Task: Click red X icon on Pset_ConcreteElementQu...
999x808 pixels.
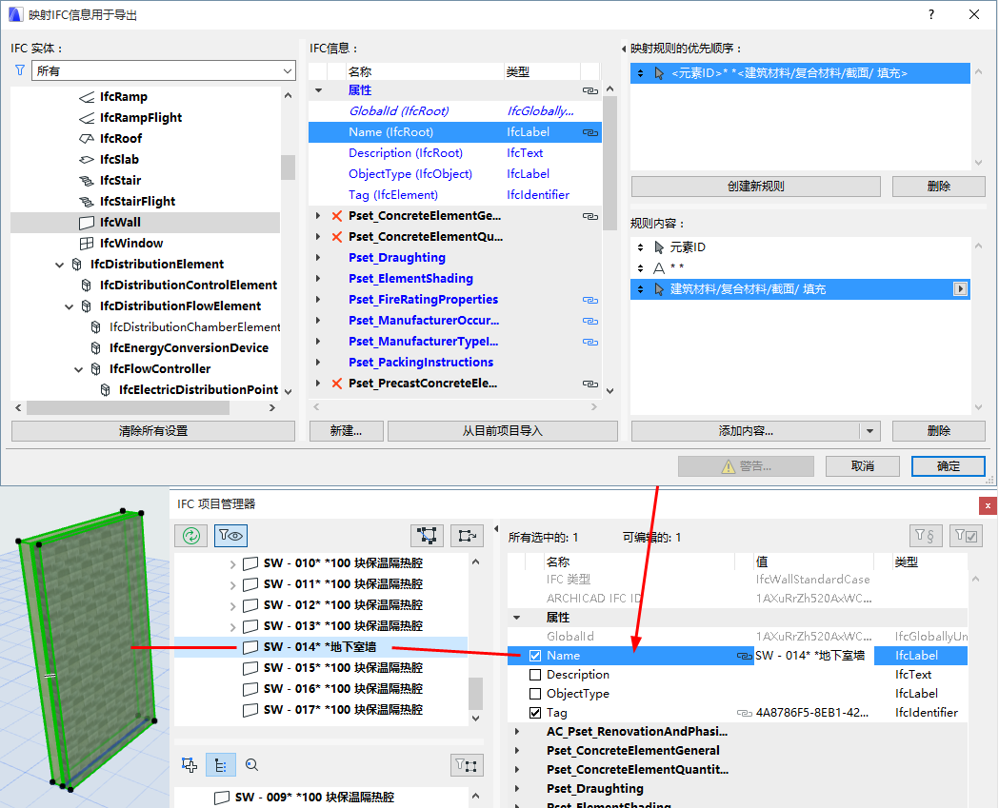Action: [x=337, y=237]
